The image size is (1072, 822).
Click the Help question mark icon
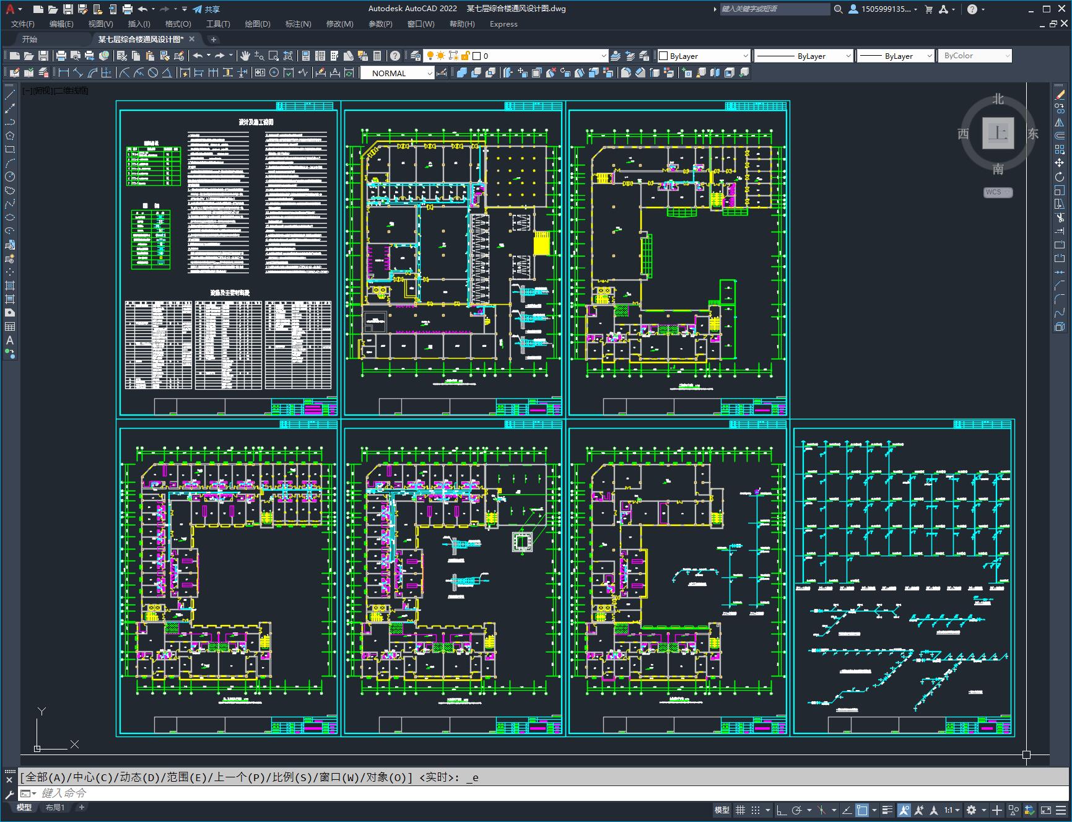(395, 56)
